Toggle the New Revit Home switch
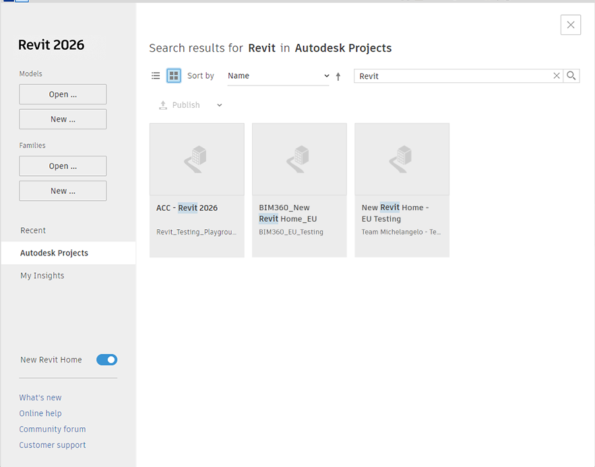The image size is (595, 467). [106, 360]
